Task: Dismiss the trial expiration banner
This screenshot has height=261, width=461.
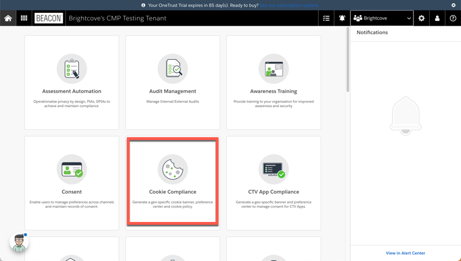Action: click(x=453, y=5)
